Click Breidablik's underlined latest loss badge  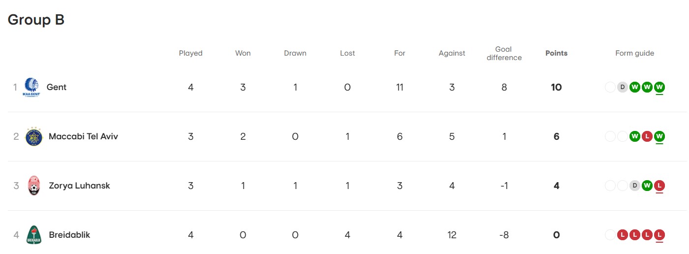point(659,235)
